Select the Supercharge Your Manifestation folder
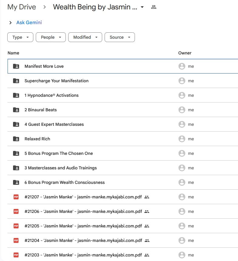This screenshot has height=261, width=238. tap(56, 81)
